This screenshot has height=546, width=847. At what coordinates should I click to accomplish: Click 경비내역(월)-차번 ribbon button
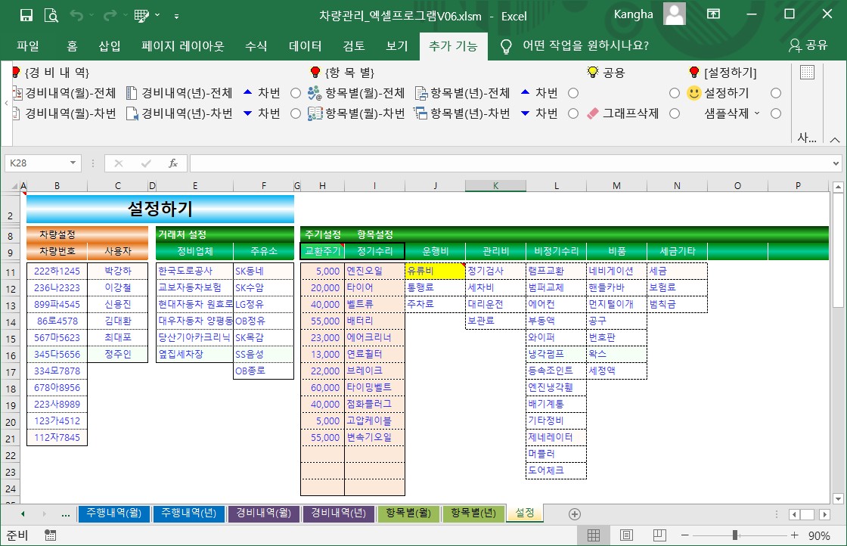pos(64,113)
